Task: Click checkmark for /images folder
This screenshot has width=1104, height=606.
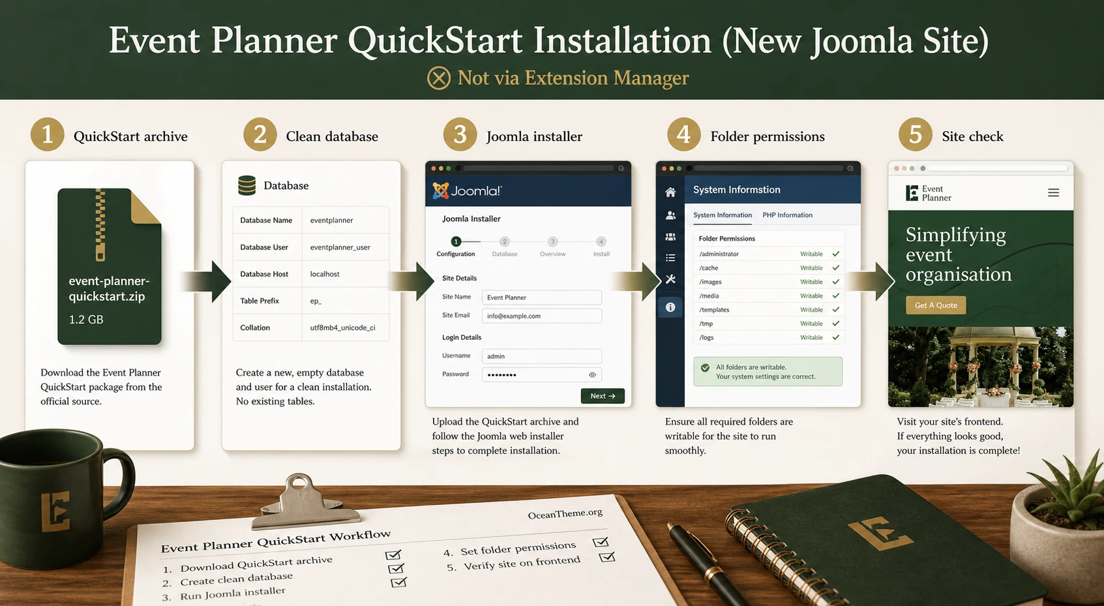Action: click(x=835, y=282)
